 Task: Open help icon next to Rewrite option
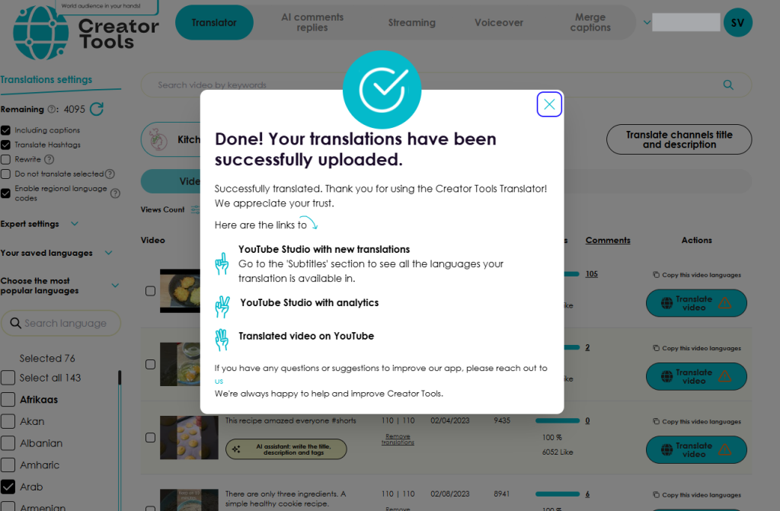click(x=49, y=160)
